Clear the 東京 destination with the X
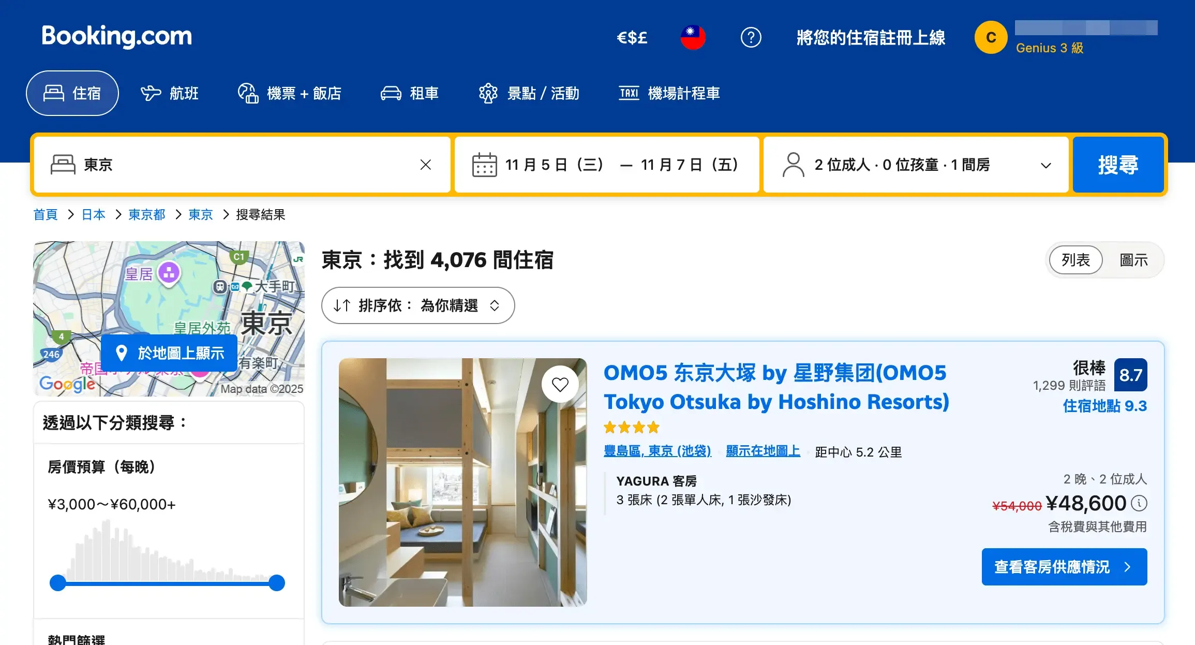This screenshot has height=645, width=1195. [426, 165]
